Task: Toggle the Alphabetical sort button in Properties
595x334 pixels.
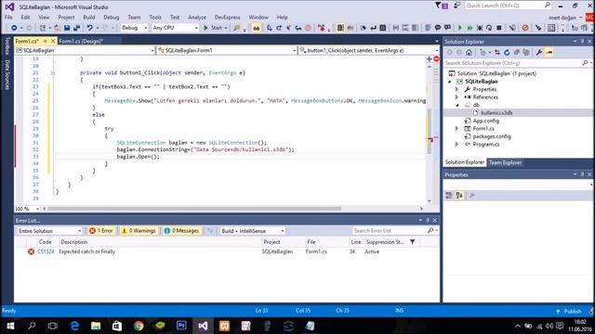Action: (x=459, y=196)
